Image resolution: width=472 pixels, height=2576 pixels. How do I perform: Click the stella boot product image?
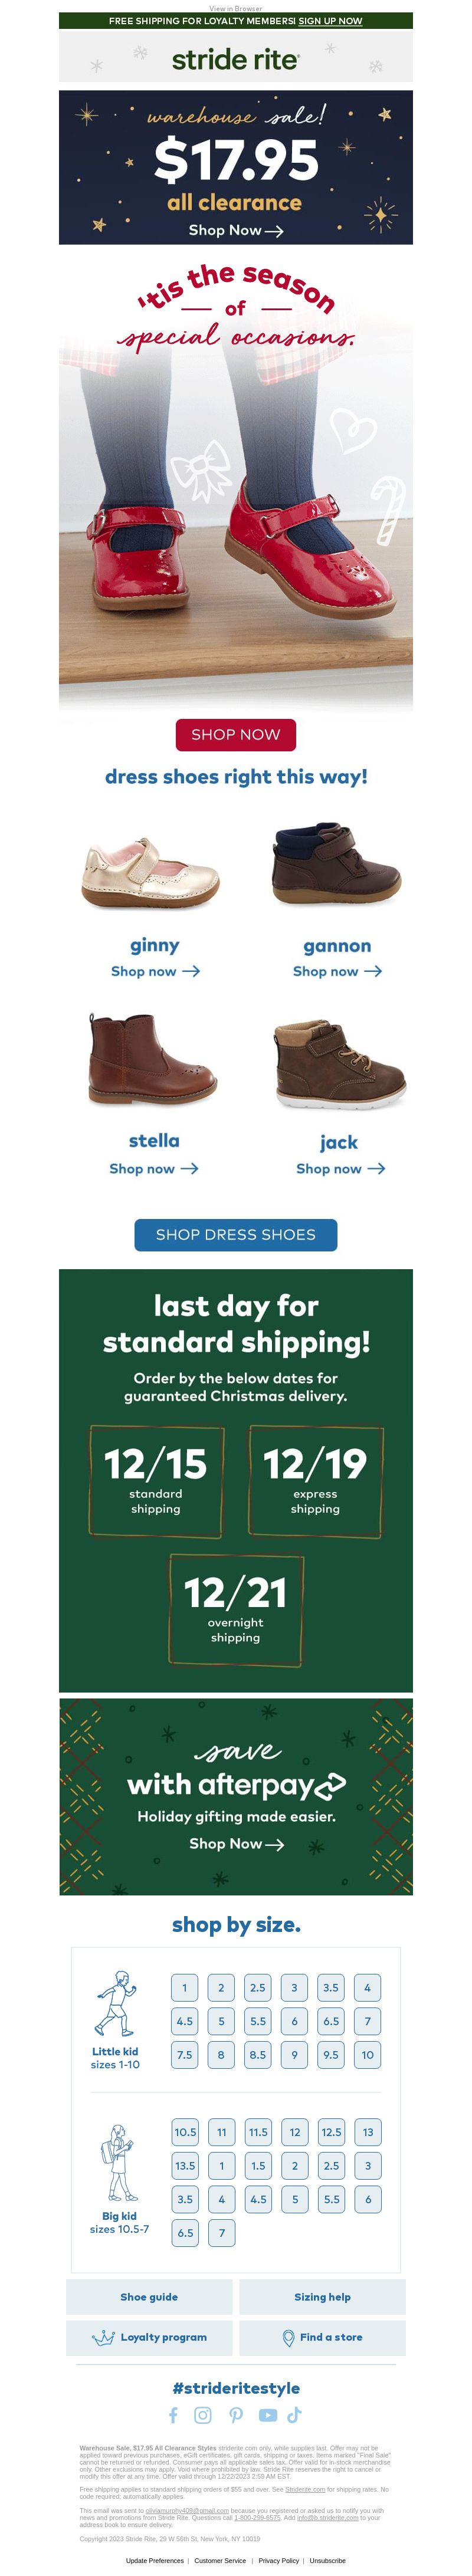[152, 1059]
